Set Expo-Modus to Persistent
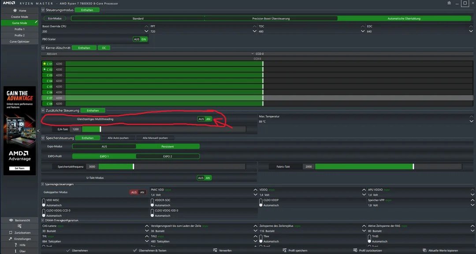Screen dimensions: 476x254 point(167,147)
